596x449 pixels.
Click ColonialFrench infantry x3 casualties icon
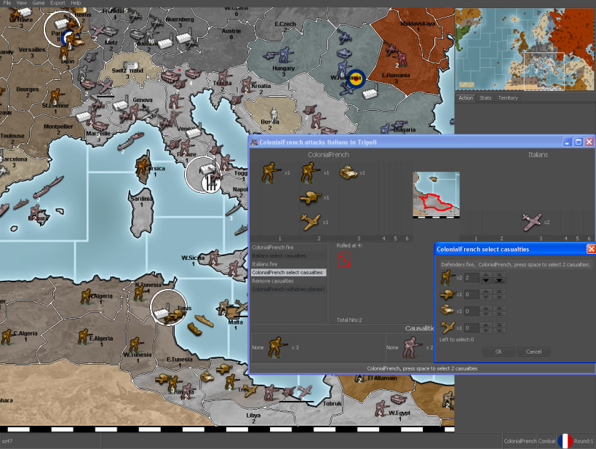point(279,347)
